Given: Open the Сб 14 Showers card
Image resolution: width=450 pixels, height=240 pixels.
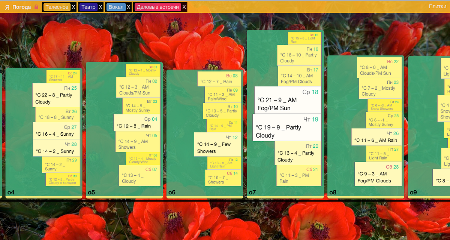Looking at the screenshot, I should 223,178.
